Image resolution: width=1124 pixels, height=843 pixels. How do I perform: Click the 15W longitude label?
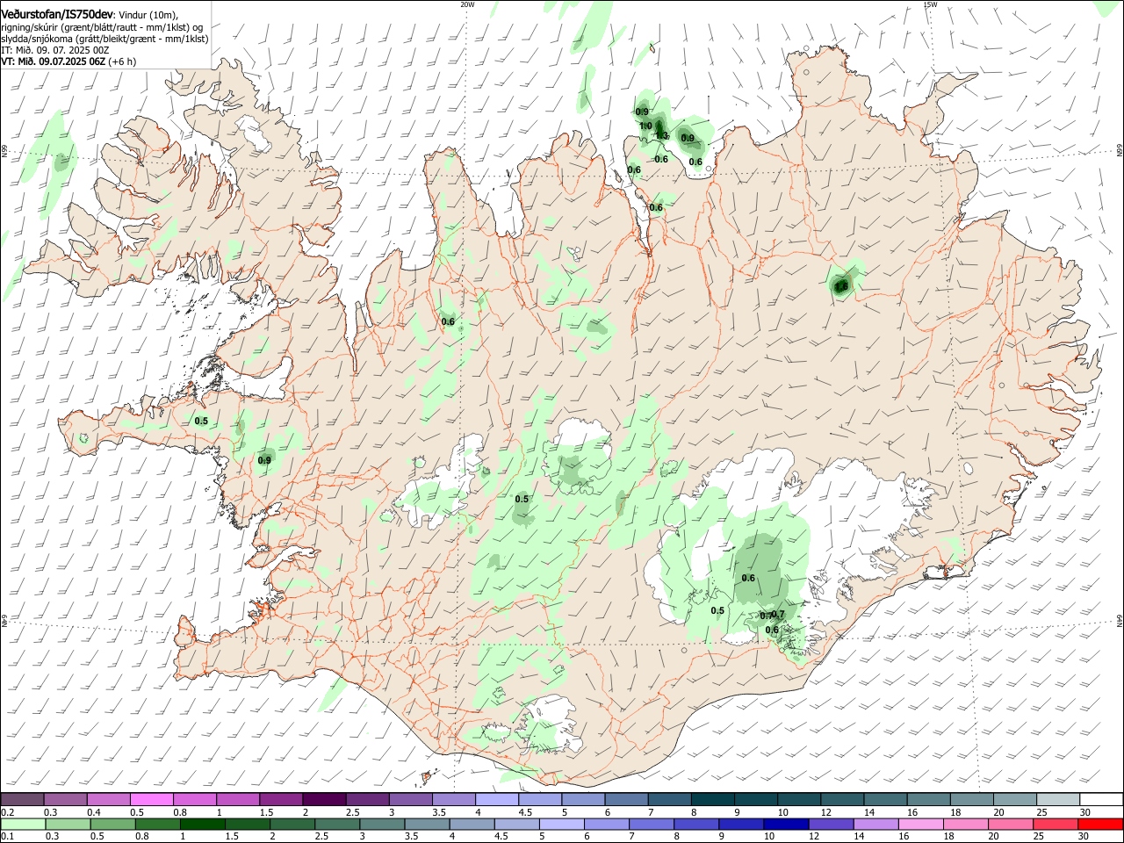coord(930,4)
